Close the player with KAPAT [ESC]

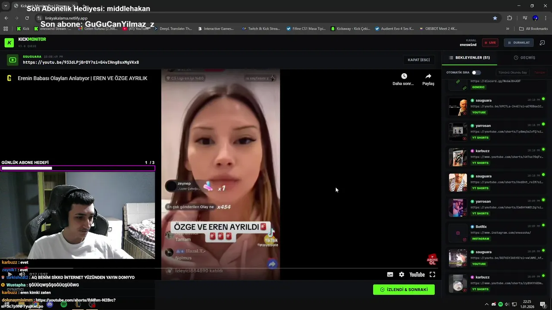click(x=419, y=60)
